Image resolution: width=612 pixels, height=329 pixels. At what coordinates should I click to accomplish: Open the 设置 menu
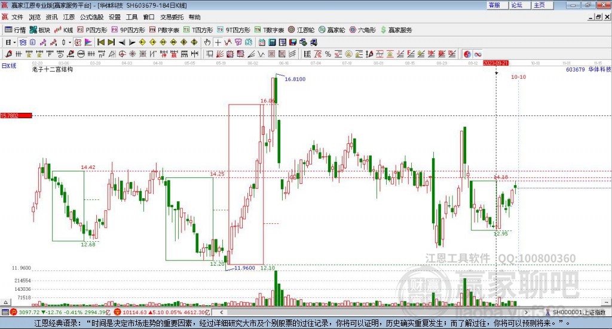[x=114, y=17]
